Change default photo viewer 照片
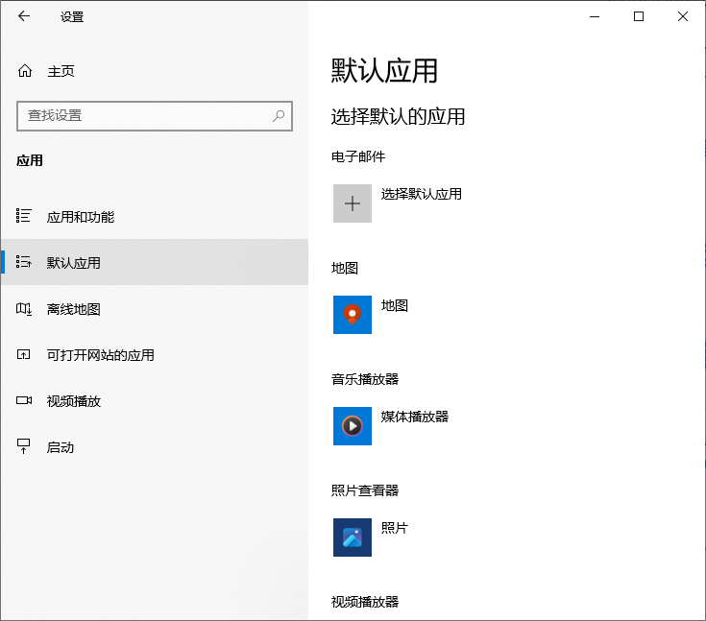706x621 pixels. 395,528
